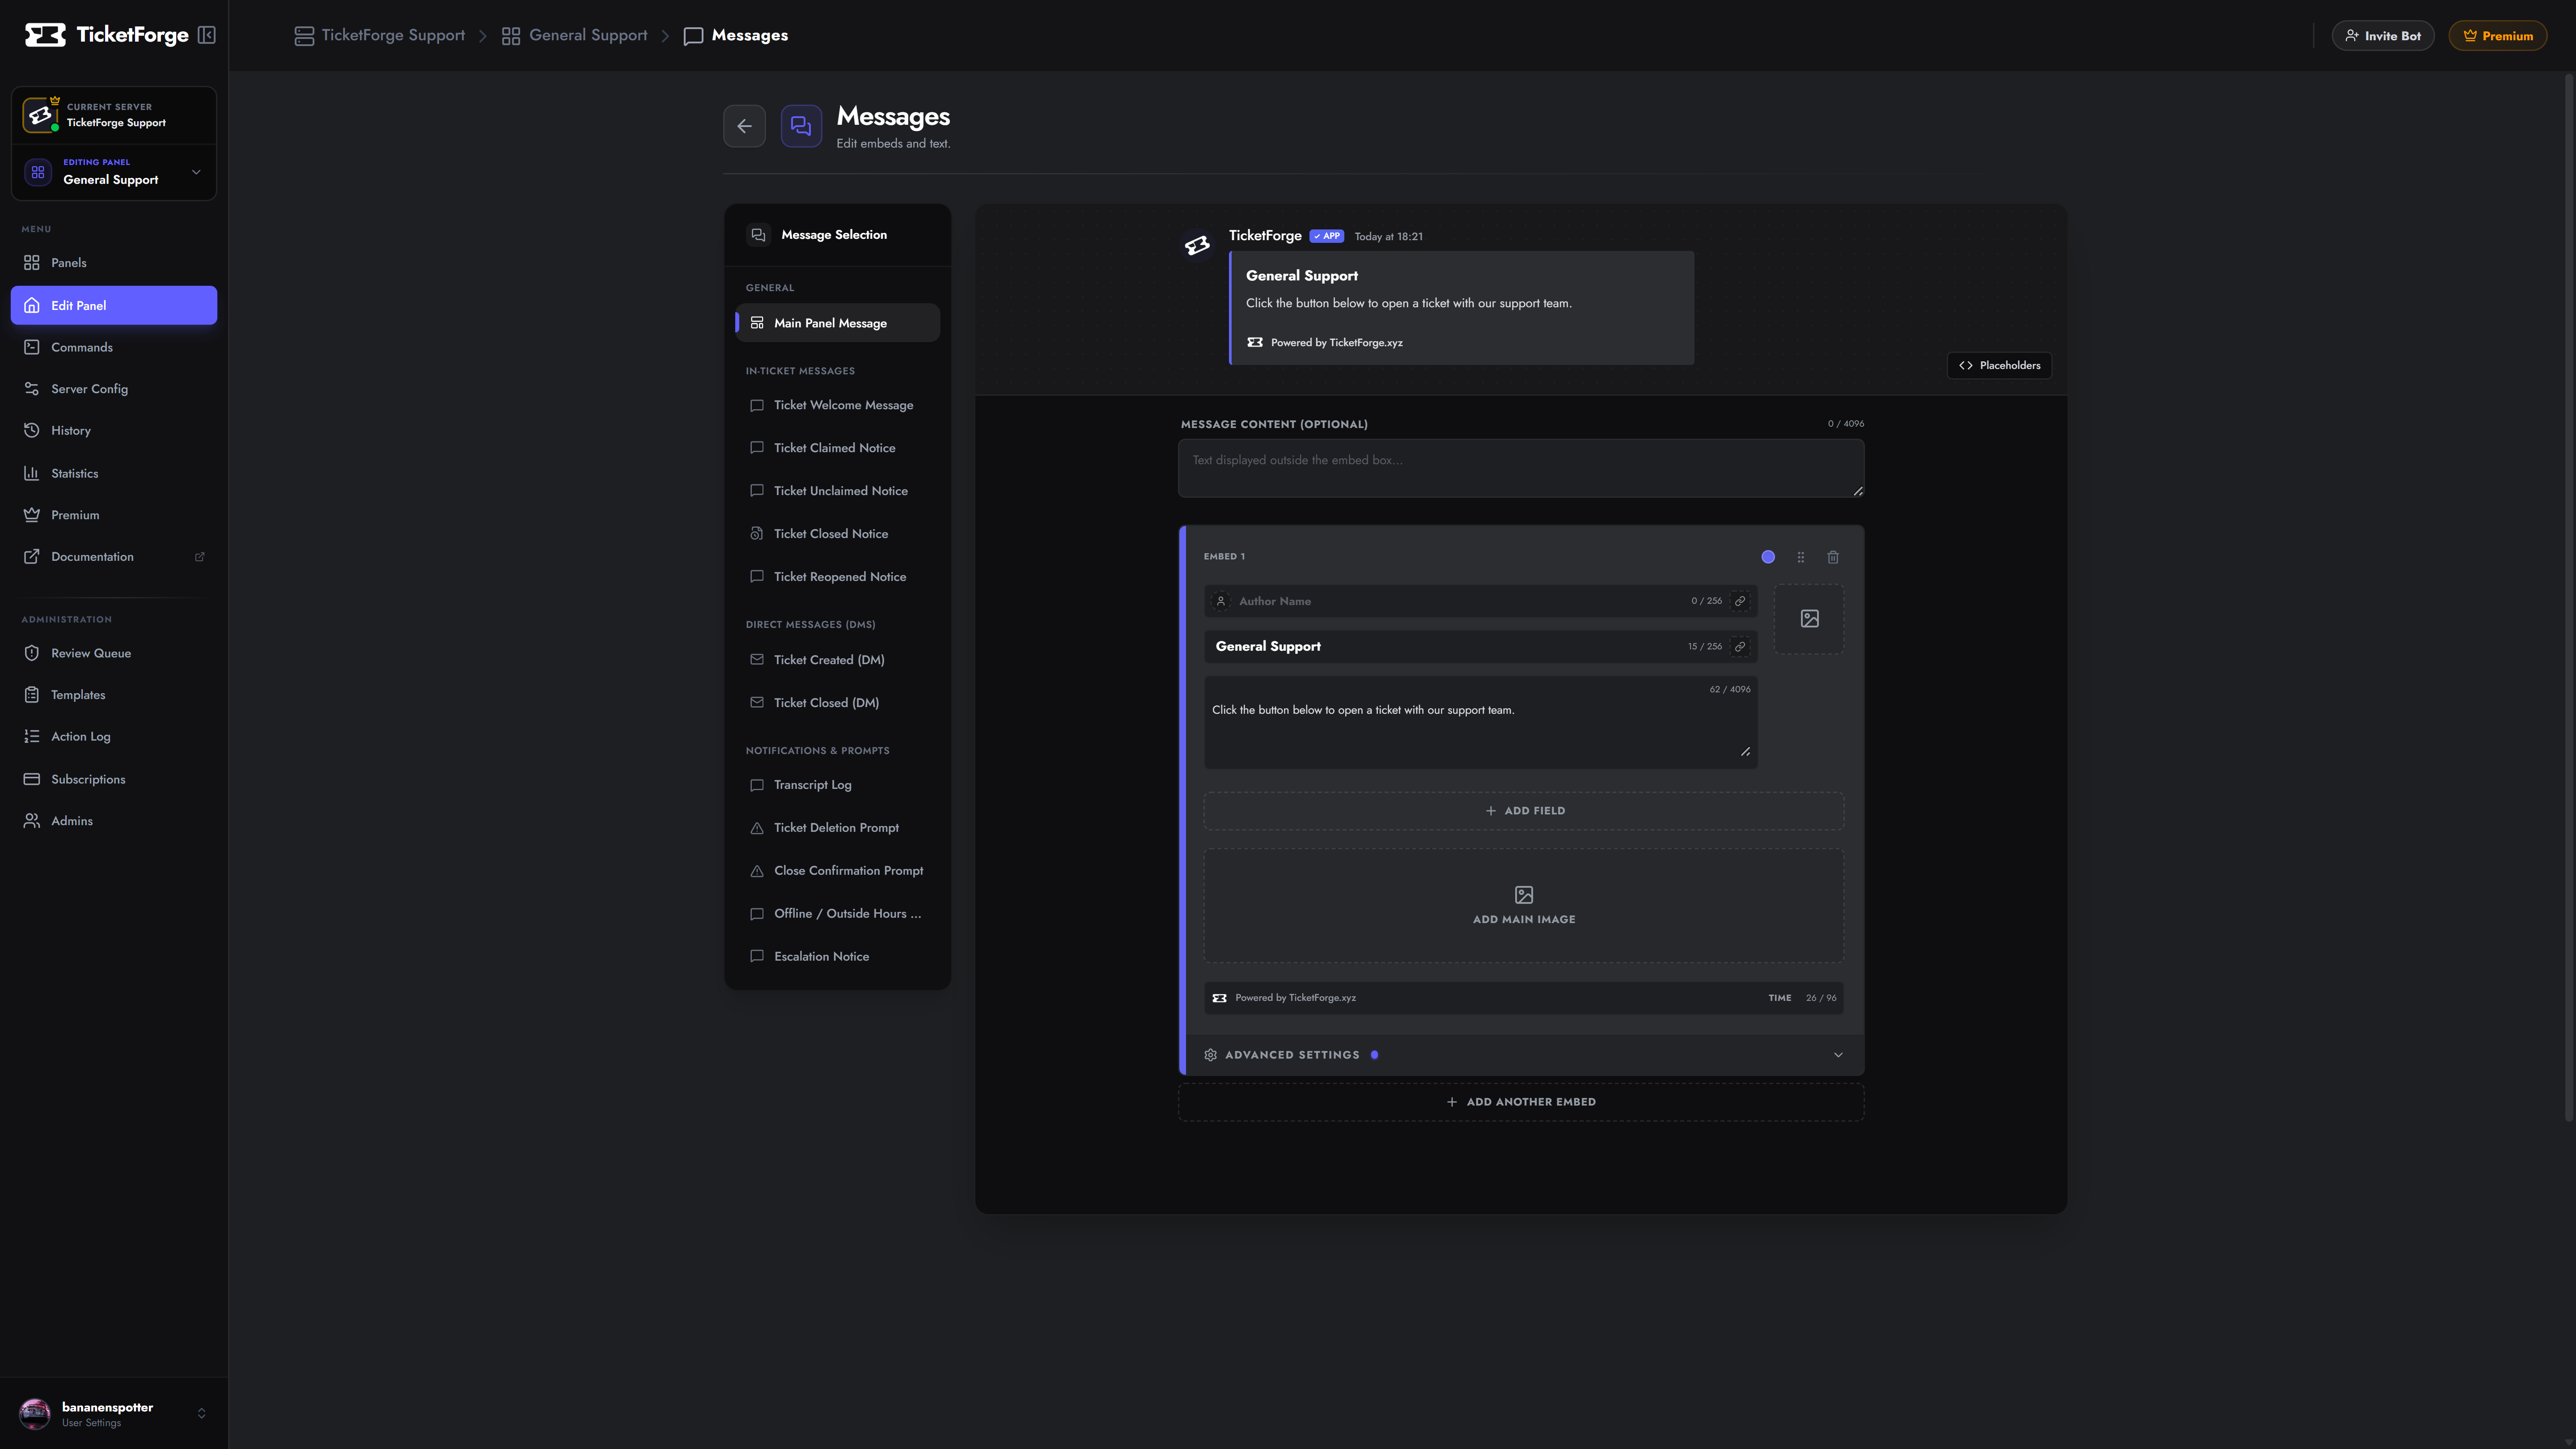Click the TicketForge Support breadcrumb
The width and height of the screenshot is (2576, 1449).
point(380,36)
